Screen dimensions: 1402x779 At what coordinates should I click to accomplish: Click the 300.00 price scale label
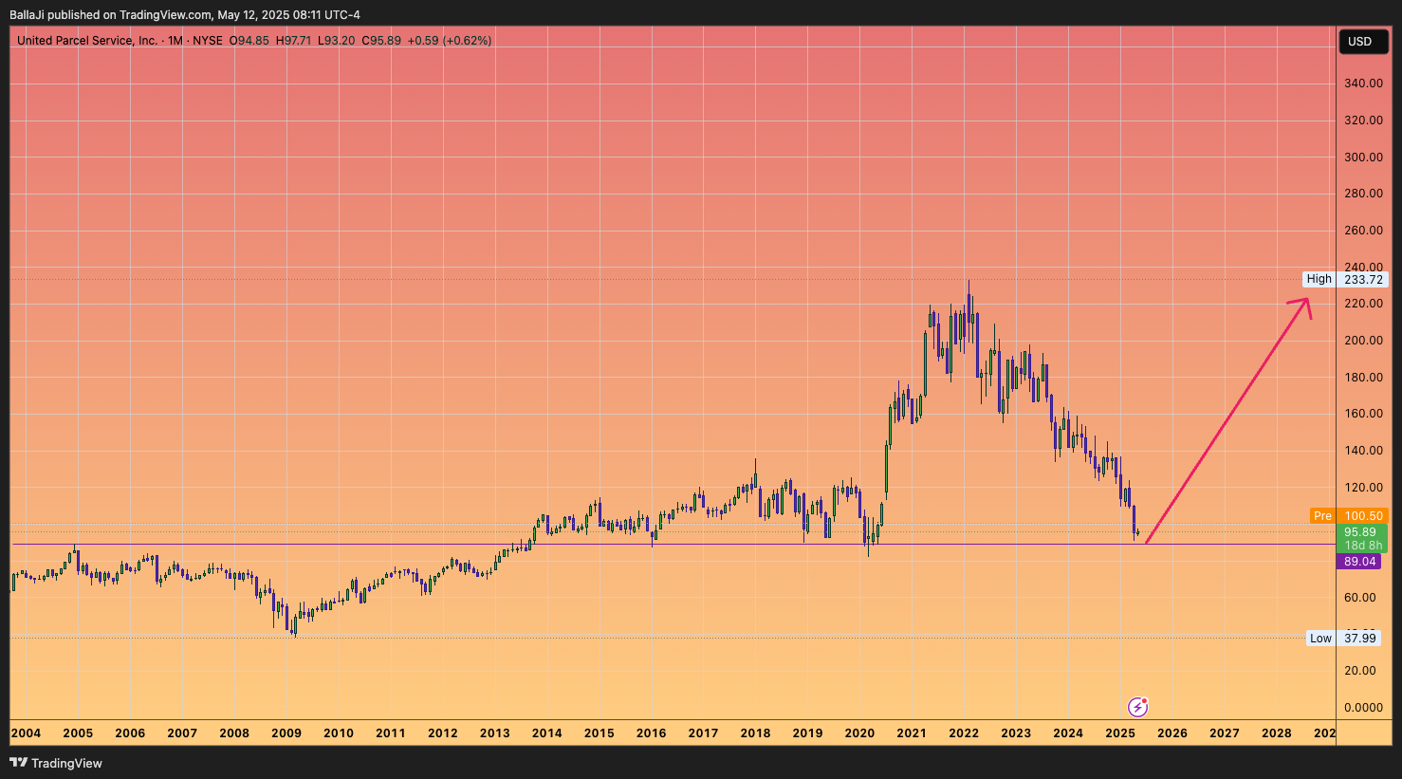[1363, 158]
